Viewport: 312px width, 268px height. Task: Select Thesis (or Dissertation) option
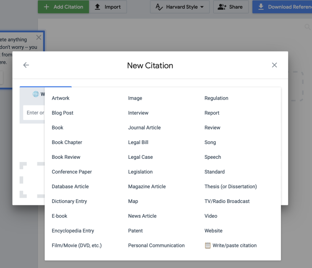[231, 187]
